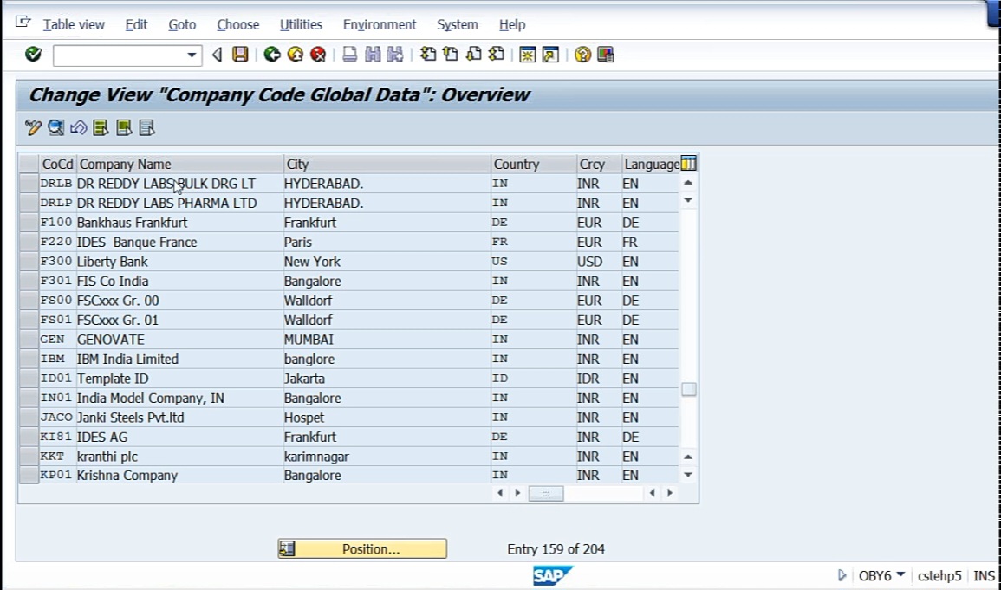Viewport: 1001px width, 590px height.
Task: Select row GEN GENOVATE selector
Action: (x=29, y=340)
